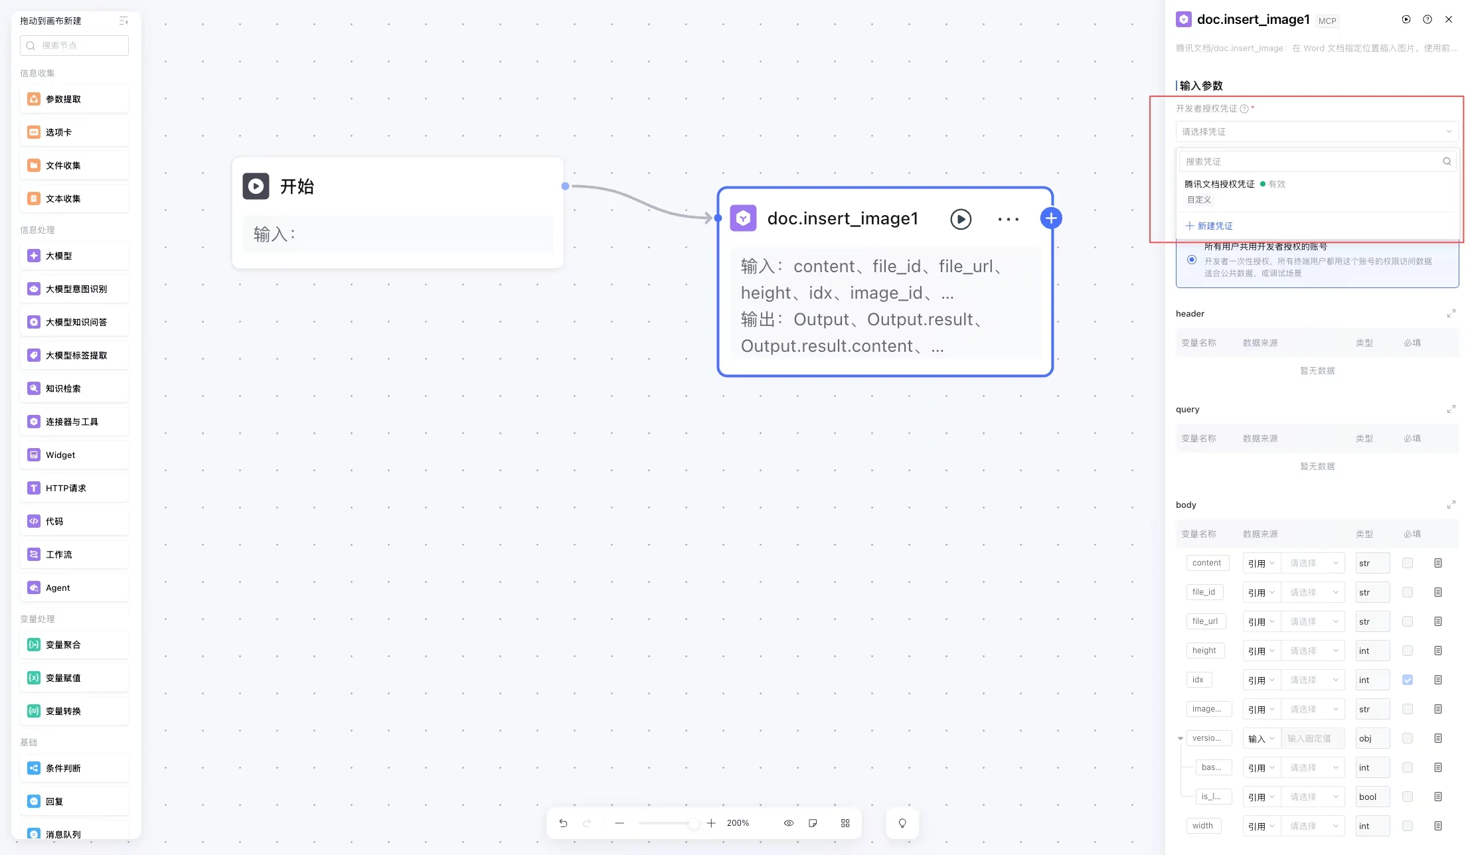Screen dimensions: 1470x855
Task: Open help icon in panel header
Action: point(1428,19)
